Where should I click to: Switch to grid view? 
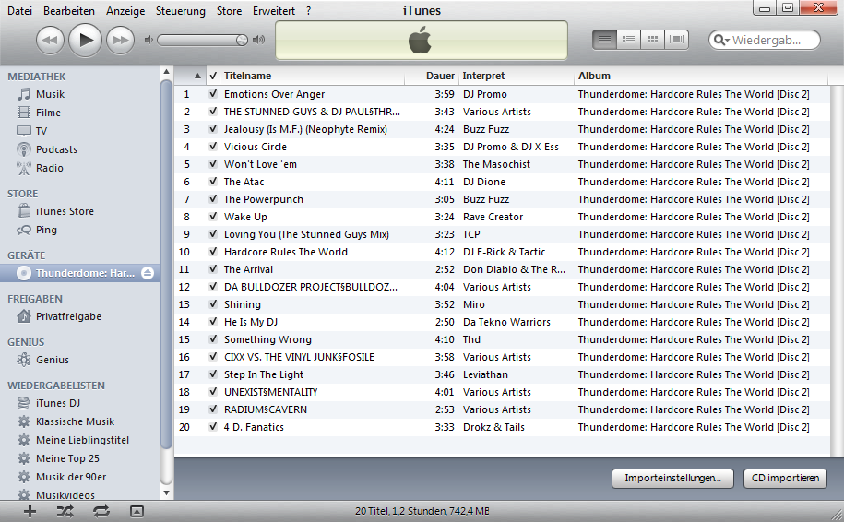pos(653,40)
